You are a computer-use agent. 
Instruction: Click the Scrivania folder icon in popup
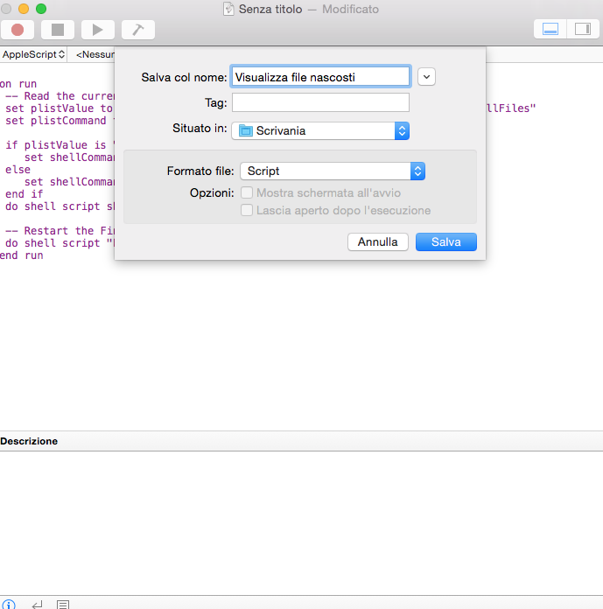point(246,131)
